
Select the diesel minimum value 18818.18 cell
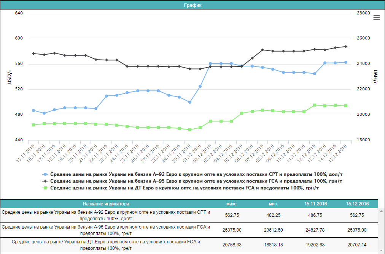click(x=273, y=245)
